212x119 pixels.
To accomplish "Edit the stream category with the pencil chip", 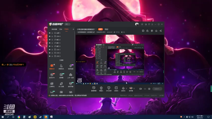I will click(x=86, y=32).
